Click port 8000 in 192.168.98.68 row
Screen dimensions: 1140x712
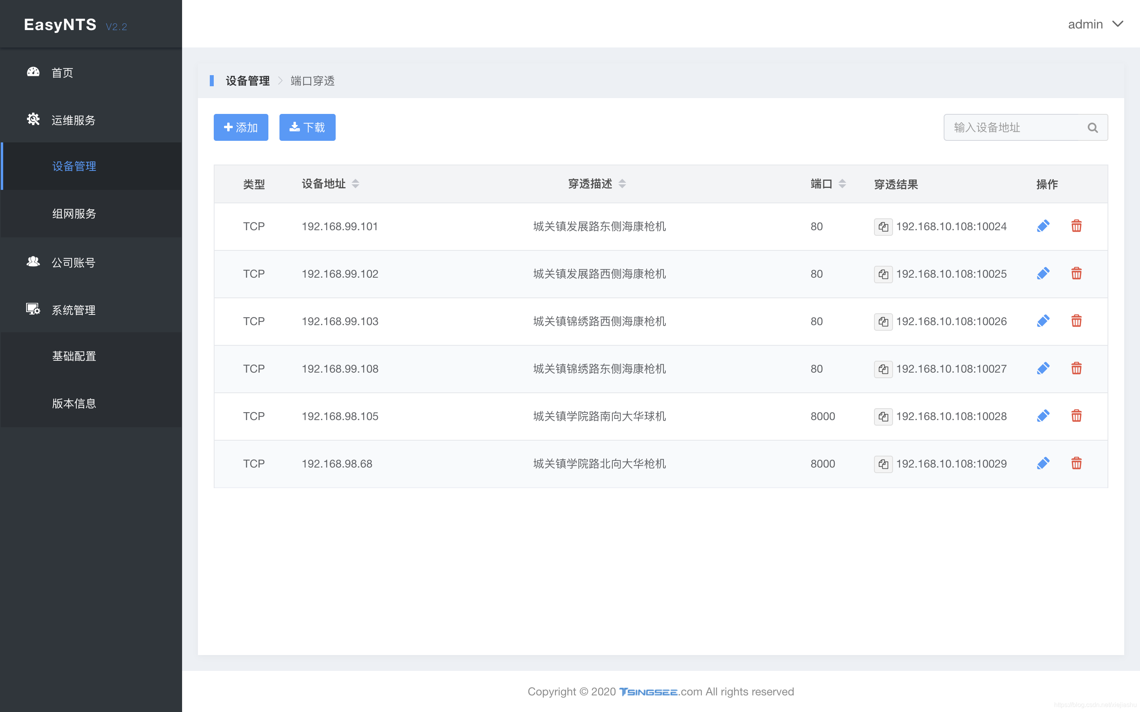pyautogui.click(x=823, y=464)
